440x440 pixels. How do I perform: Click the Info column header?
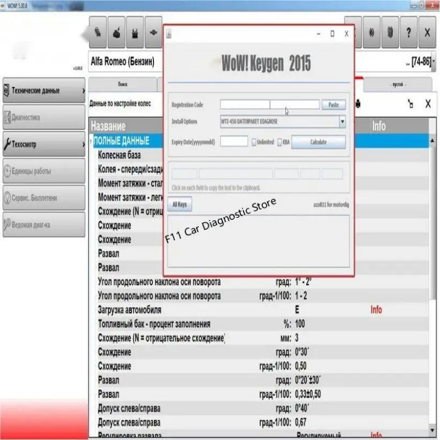click(x=379, y=126)
